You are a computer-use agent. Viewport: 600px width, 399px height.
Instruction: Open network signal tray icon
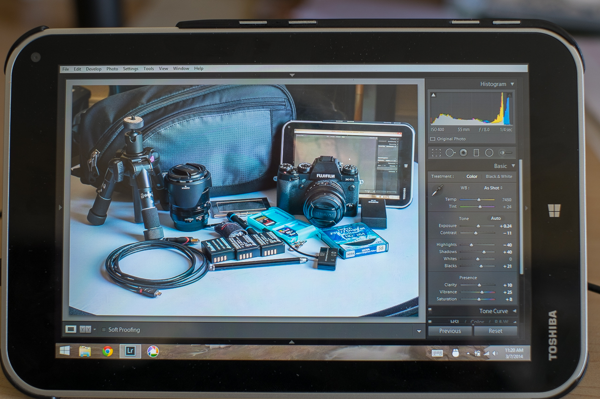486,354
